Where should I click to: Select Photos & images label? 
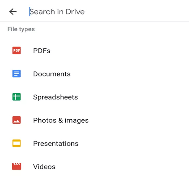coord(61,120)
